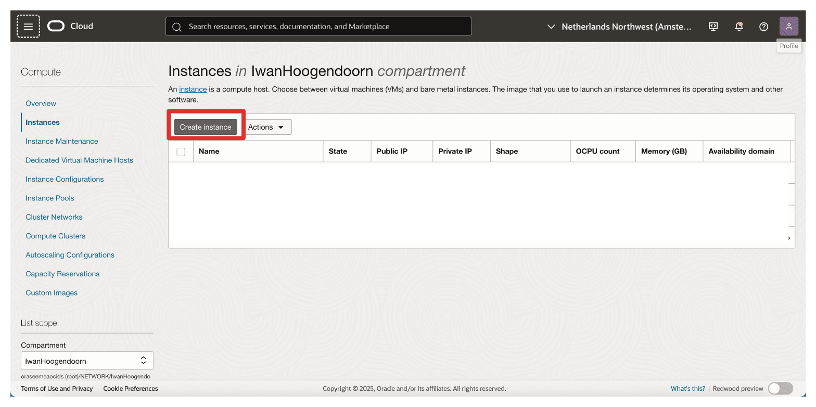The height and width of the screenshot is (407, 816).
Task: Open Instance Maintenance
Action: tap(62, 141)
